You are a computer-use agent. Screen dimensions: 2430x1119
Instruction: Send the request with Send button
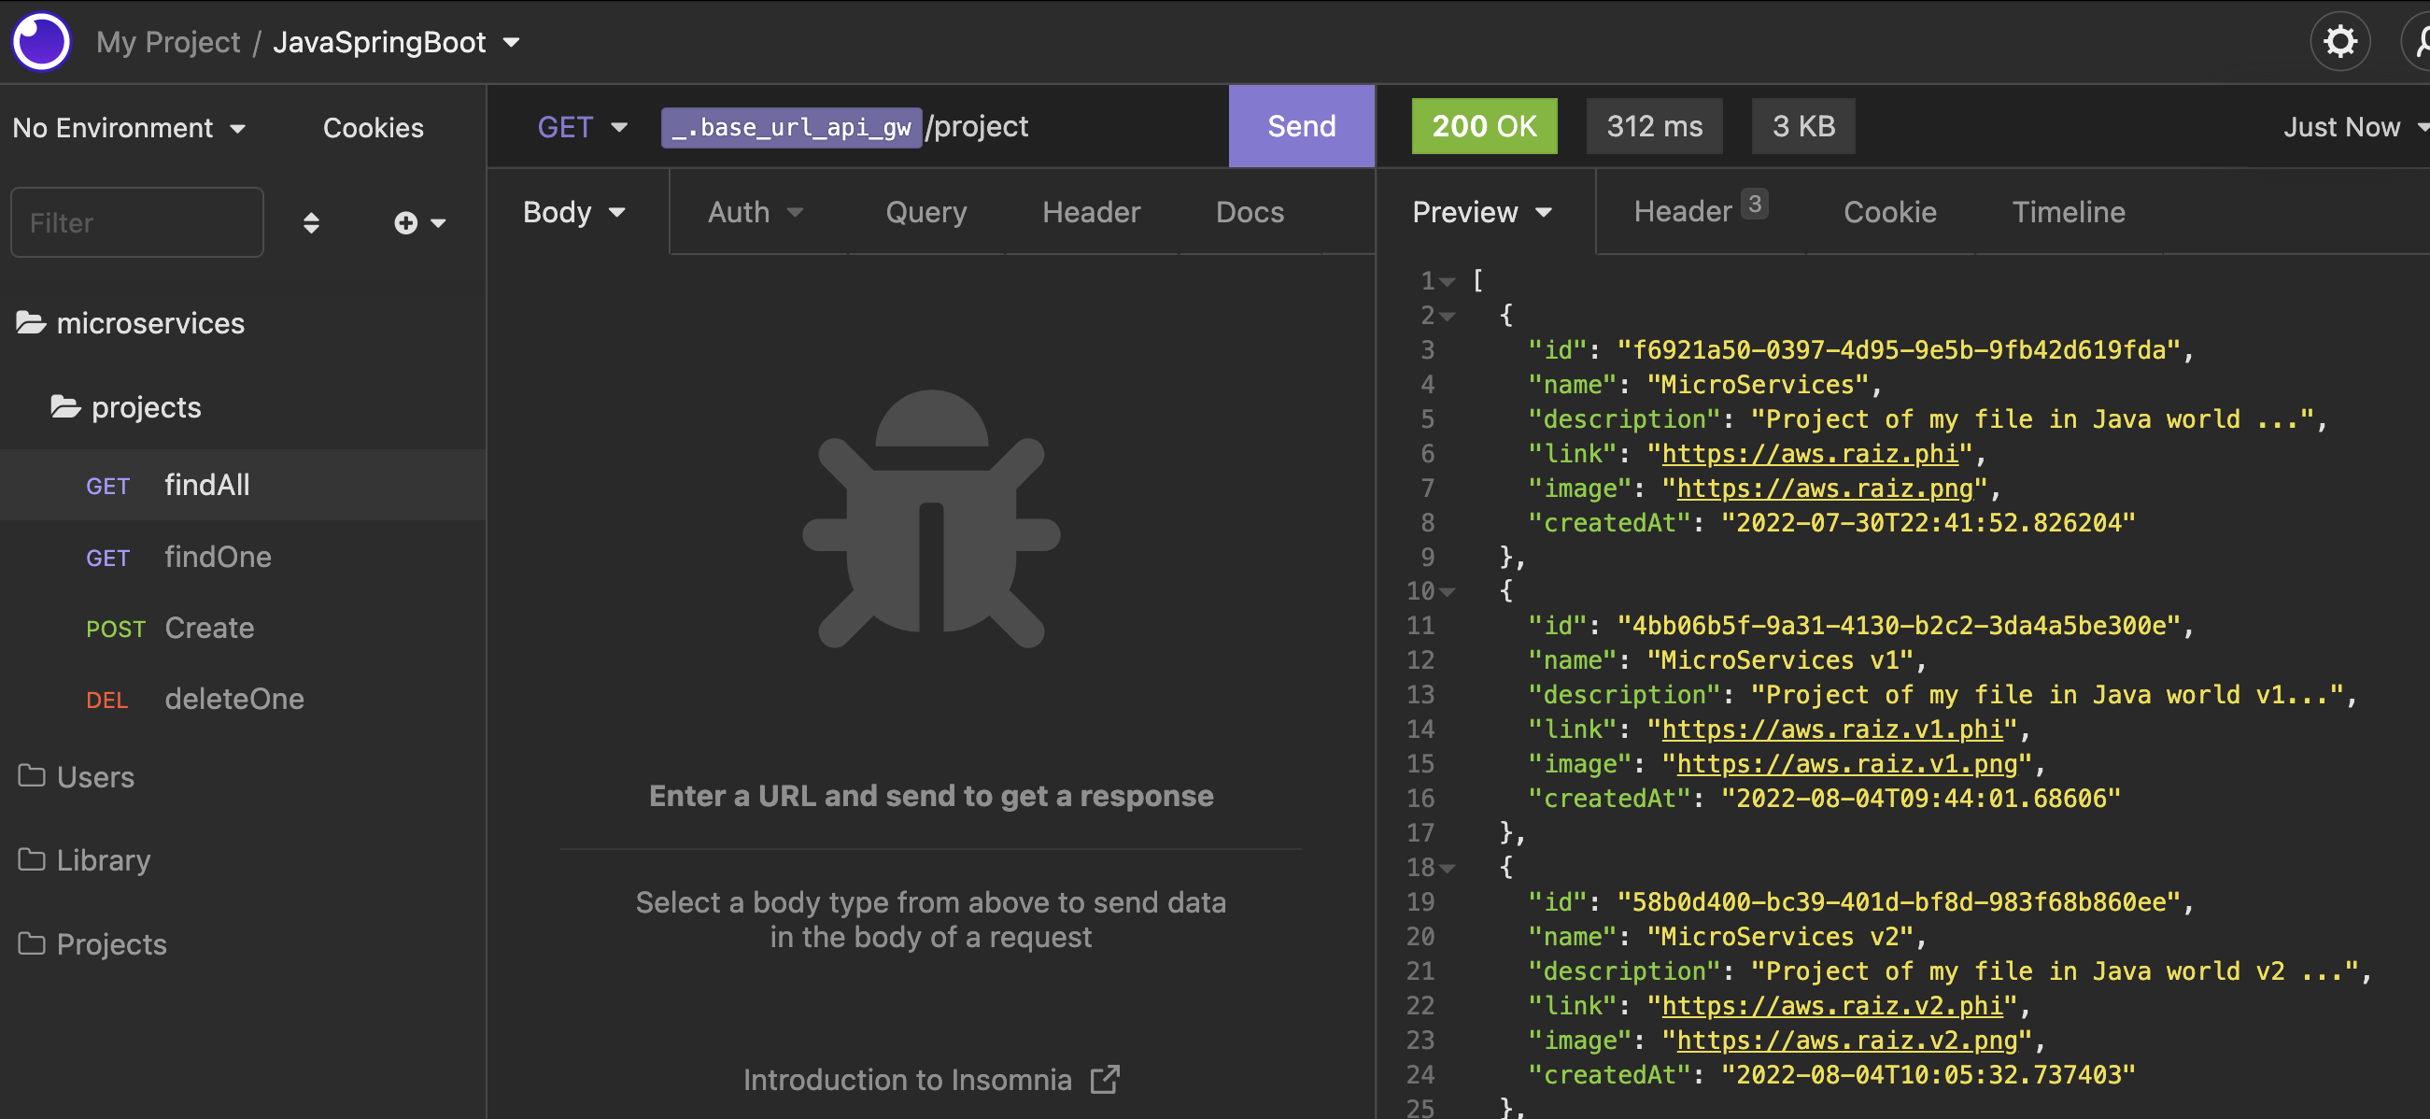tap(1301, 126)
